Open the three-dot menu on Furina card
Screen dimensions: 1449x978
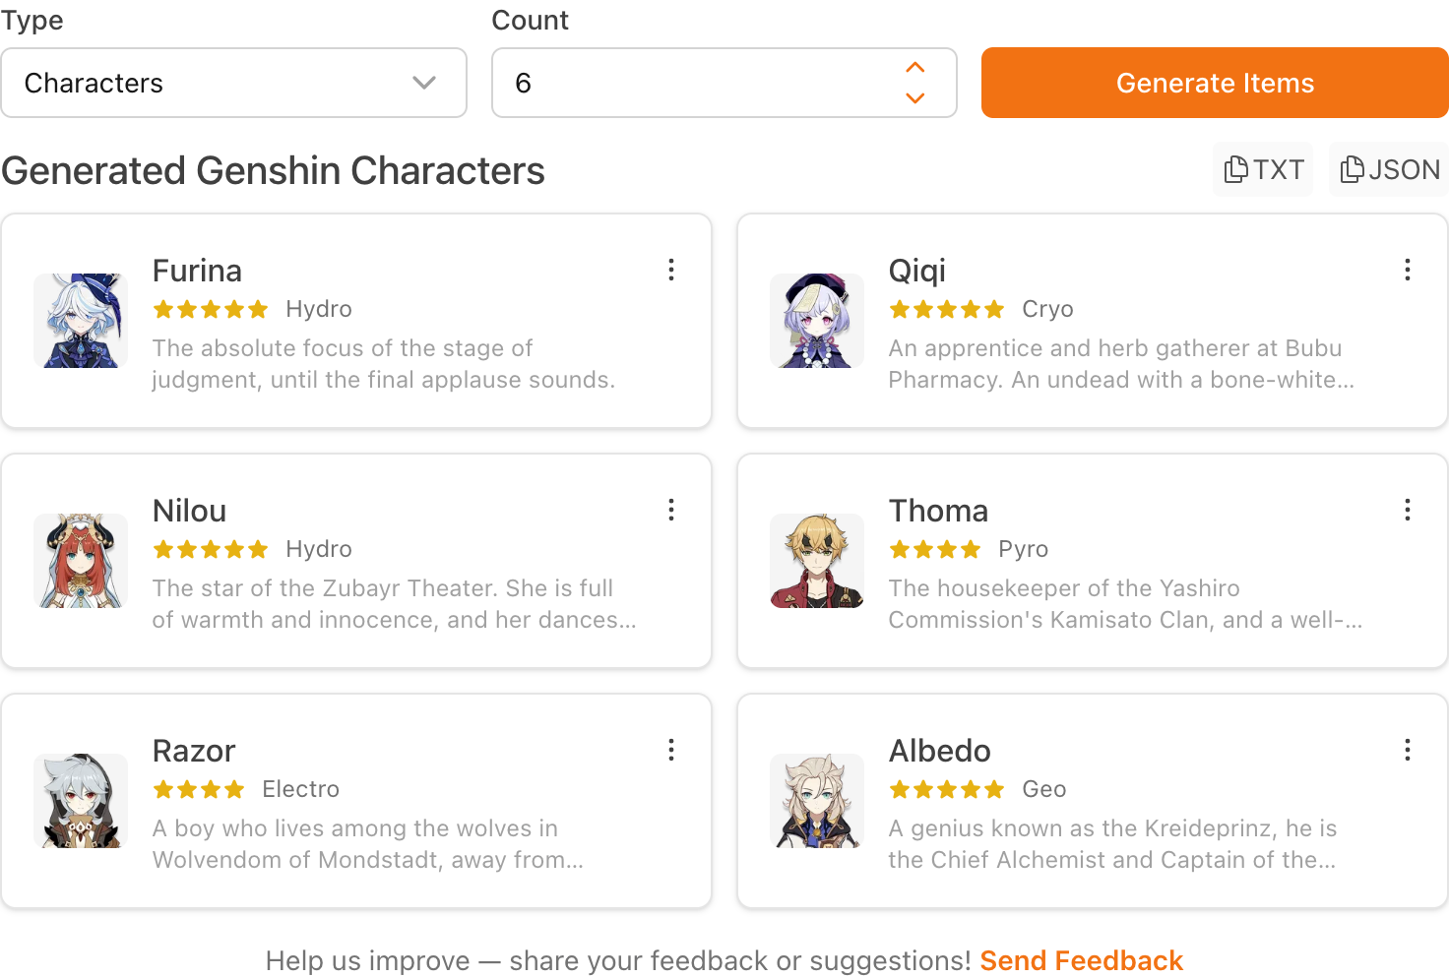[x=671, y=270]
